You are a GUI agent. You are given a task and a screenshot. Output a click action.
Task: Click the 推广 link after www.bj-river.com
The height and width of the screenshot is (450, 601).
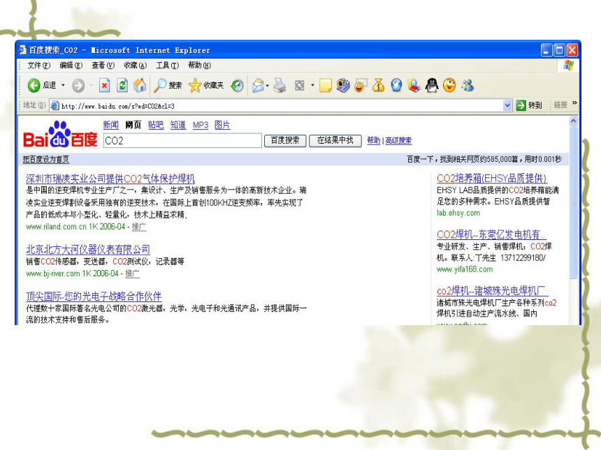[132, 273]
